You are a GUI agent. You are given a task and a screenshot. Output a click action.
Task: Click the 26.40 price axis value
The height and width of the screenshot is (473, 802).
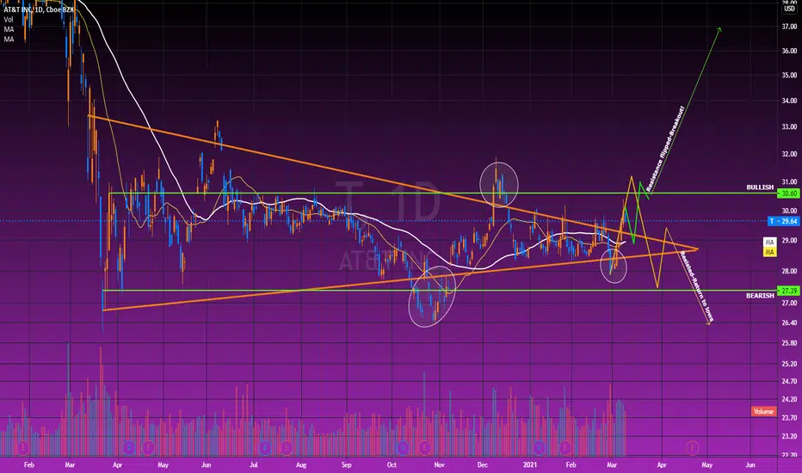click(x=789, y=322)
